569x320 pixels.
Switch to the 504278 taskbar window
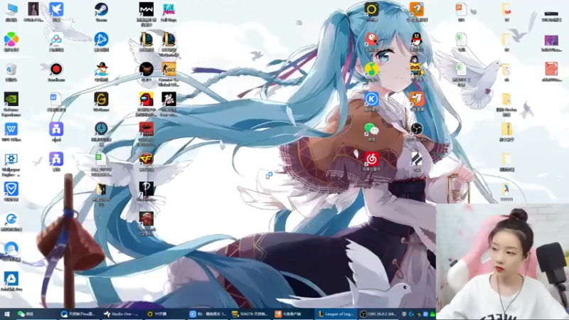tap(251, 314)
